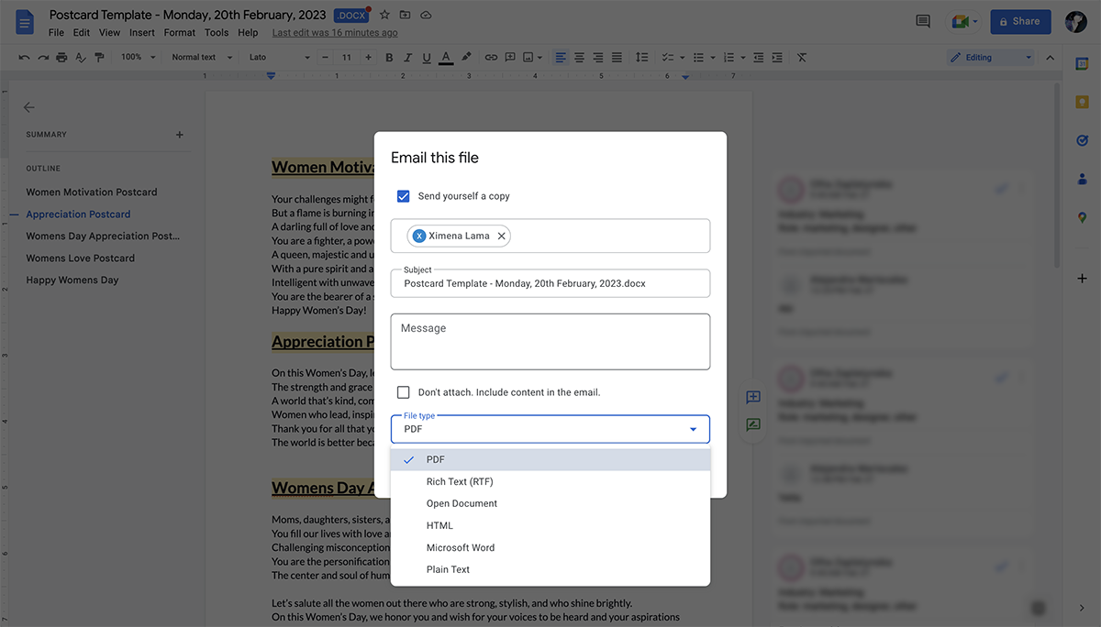Click the print icon in toolbar
Screen dimensions: 1101x627
click(61, 57)
